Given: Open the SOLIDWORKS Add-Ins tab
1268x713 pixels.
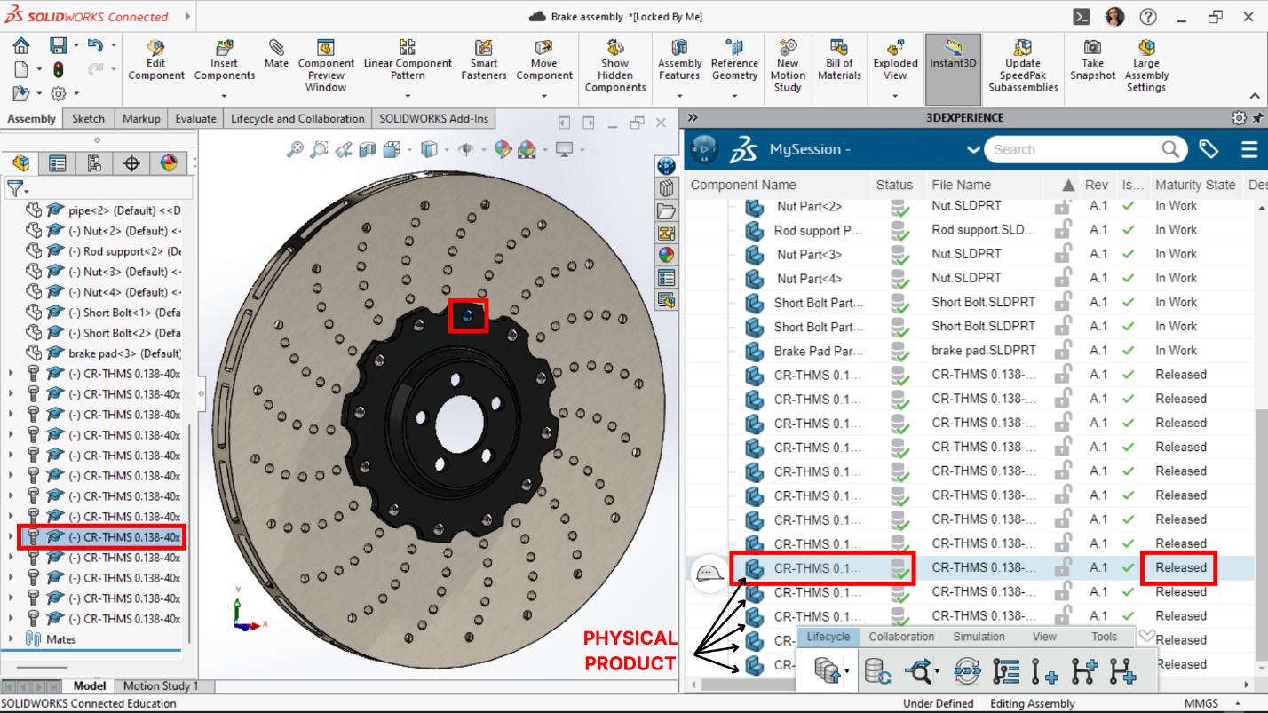Looking at the screenshot, I should [434, 118].
